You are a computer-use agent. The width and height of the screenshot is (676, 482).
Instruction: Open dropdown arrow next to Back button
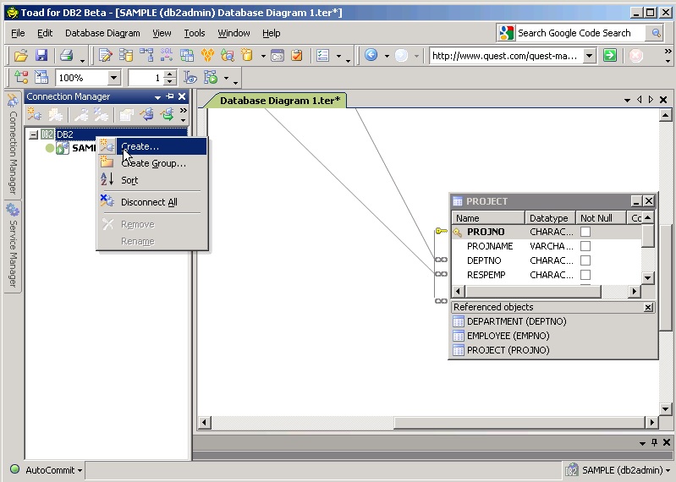(x=387, y=56)
